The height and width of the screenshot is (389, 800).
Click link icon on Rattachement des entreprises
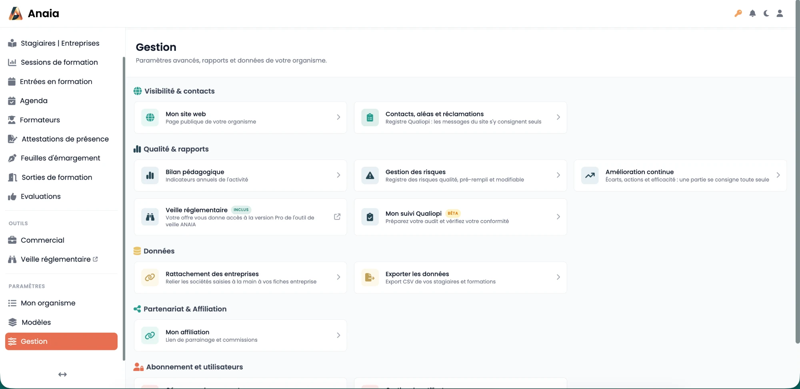tap(150, 277)
